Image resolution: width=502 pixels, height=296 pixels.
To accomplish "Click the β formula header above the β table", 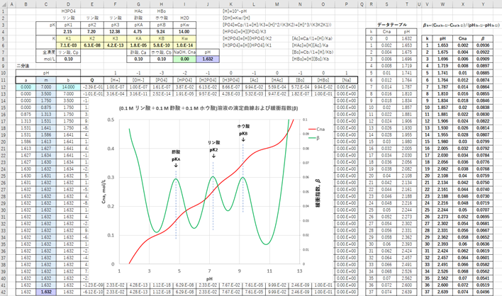I will [x=461, y=25].
